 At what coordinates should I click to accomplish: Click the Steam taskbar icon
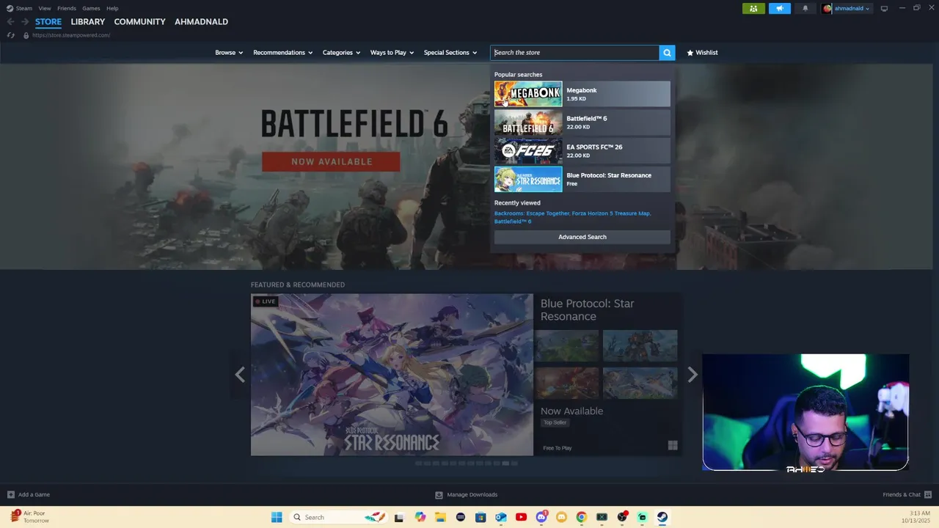662,517
